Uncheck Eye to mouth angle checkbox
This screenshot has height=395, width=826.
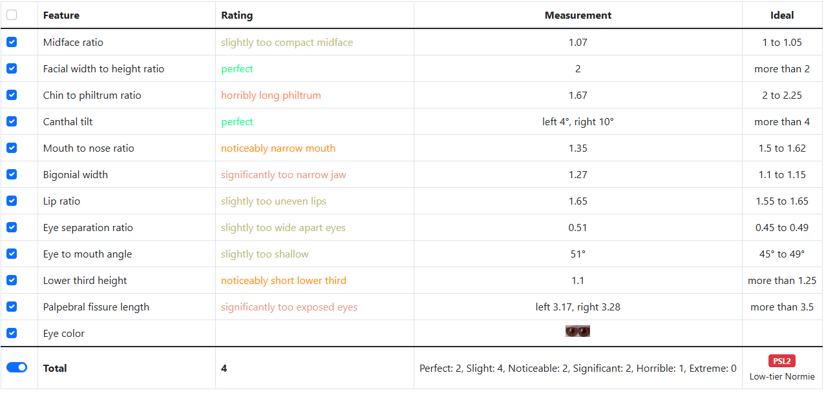(12, 254)
